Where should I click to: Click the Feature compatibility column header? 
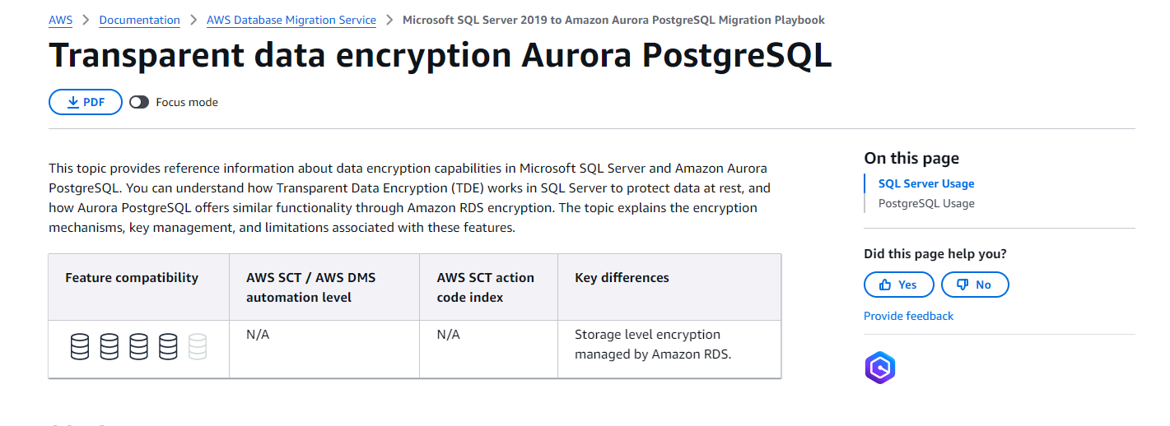tap(132, 278)
